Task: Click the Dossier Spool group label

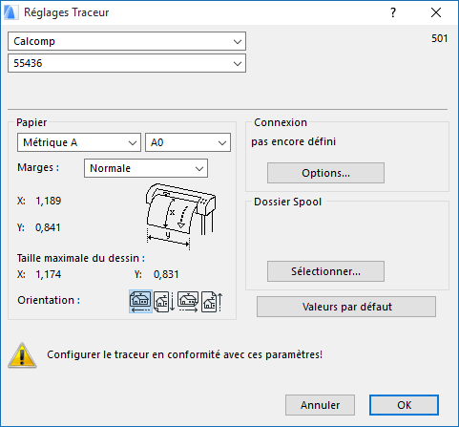Action: (x=288, y=202)
